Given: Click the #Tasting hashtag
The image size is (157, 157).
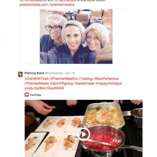Looking at the screenshot, I should [x=86, y=79].
